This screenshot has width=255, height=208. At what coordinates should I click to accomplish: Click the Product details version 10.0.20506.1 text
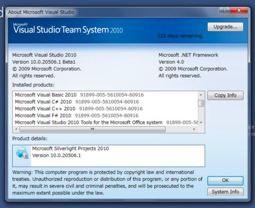pyautogui.click(x=57, y=156)
